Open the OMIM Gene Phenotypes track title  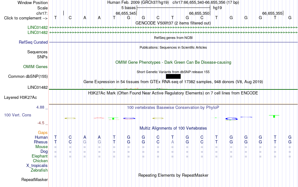(x=173, y=62)
